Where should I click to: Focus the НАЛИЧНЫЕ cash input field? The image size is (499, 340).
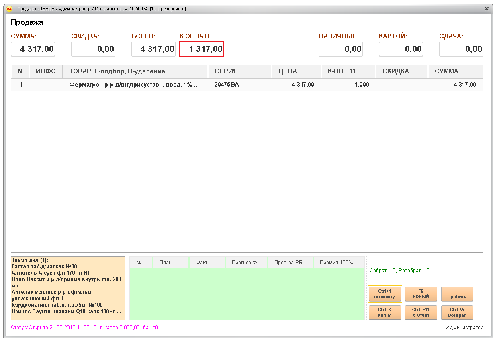[341, 49]
